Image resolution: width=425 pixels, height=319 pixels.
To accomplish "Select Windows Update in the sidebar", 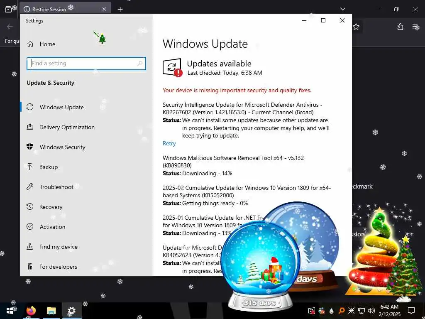I will 61,107.
